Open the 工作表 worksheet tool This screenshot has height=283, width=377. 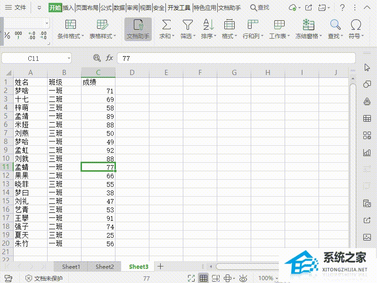tap(279, 29)
